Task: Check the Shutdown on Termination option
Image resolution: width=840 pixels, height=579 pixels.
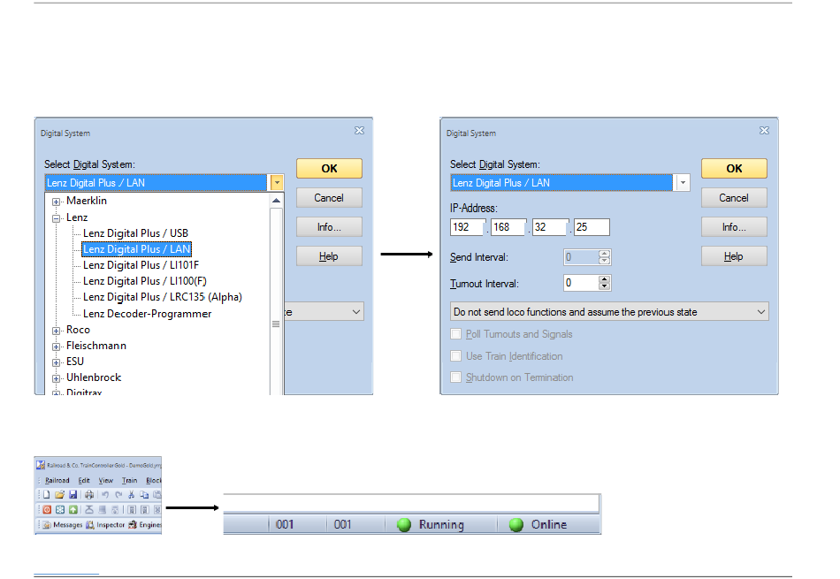Action: pyautogui.click(x=456, y=377)
